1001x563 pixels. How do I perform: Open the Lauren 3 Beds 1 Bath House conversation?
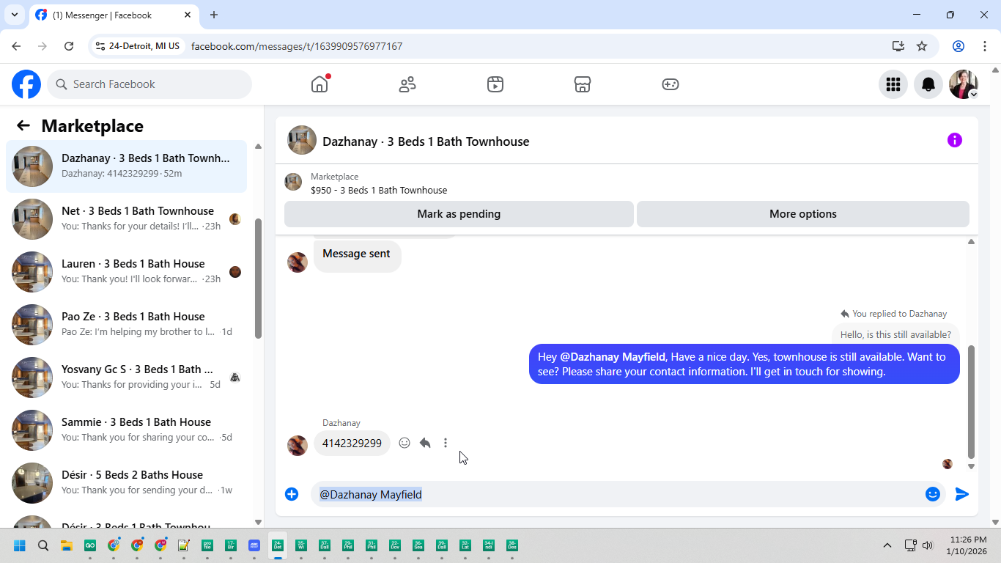point(126,272)
